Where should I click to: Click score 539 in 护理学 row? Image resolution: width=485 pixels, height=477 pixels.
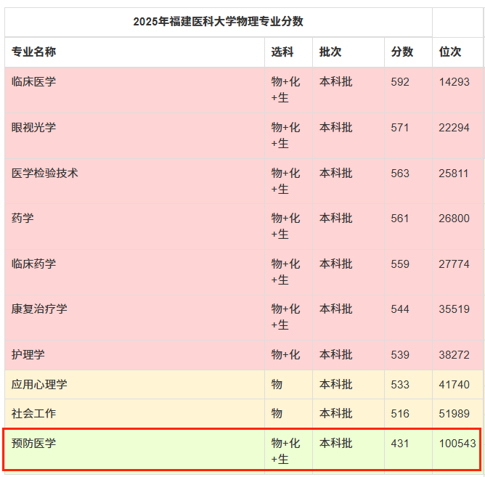(x=400, y=355)
